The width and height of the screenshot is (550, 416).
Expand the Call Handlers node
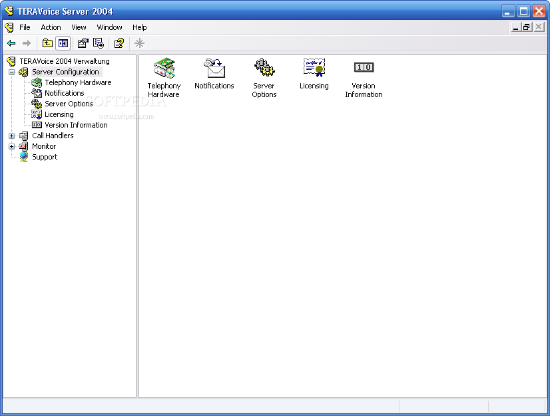(11, 136)
